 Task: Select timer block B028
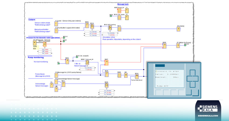click(107, 85)
